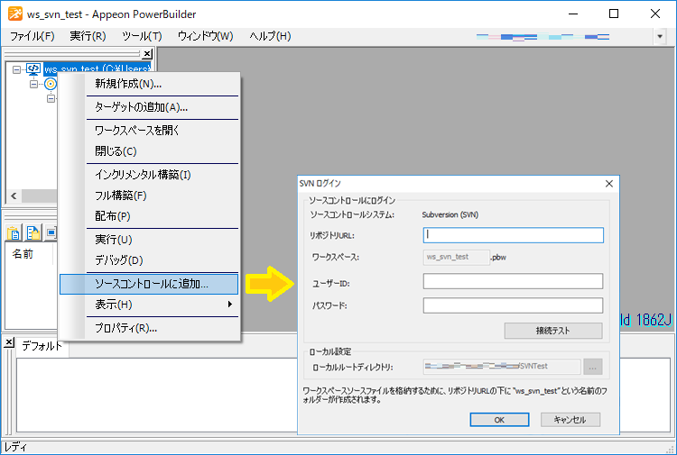Image resolution: width=677 pixels, height=455 pixels.
Task: Close the SVN ログイン dialog
Action: click(608, 184)
